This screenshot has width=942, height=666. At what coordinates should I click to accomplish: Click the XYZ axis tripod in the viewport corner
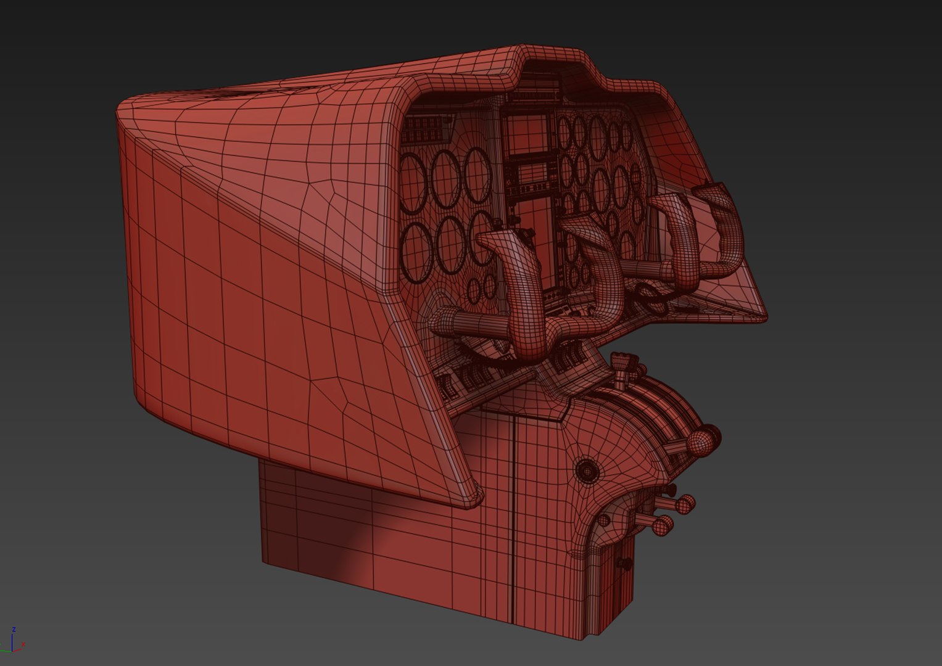pyautogui.click(x=12, y=641)
